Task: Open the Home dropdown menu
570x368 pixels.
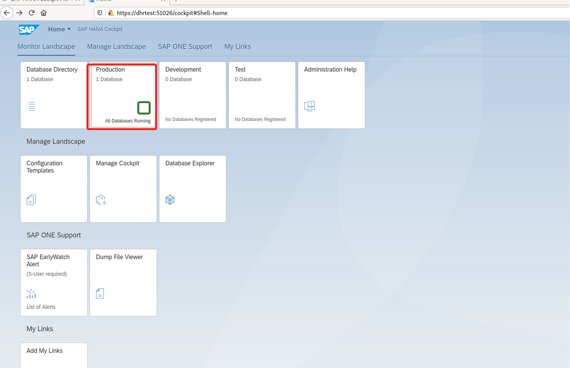Action: (x=59, y=29)
